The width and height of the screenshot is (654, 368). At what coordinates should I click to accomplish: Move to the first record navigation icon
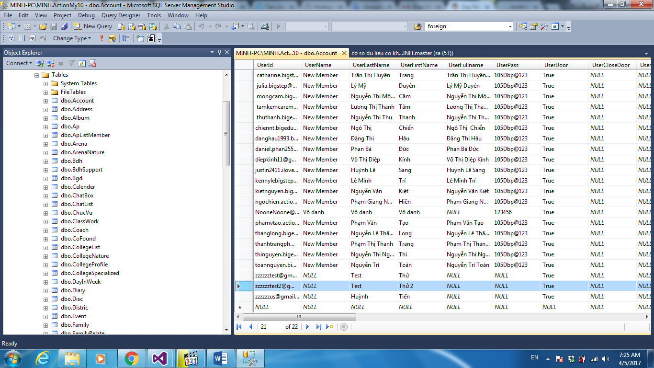pyautogui.click(x=239, y=327)
